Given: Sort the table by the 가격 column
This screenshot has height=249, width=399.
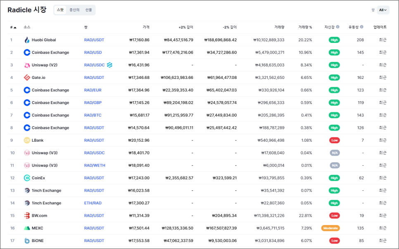Looking at the screenshot, I should click(x=146, y=27).
